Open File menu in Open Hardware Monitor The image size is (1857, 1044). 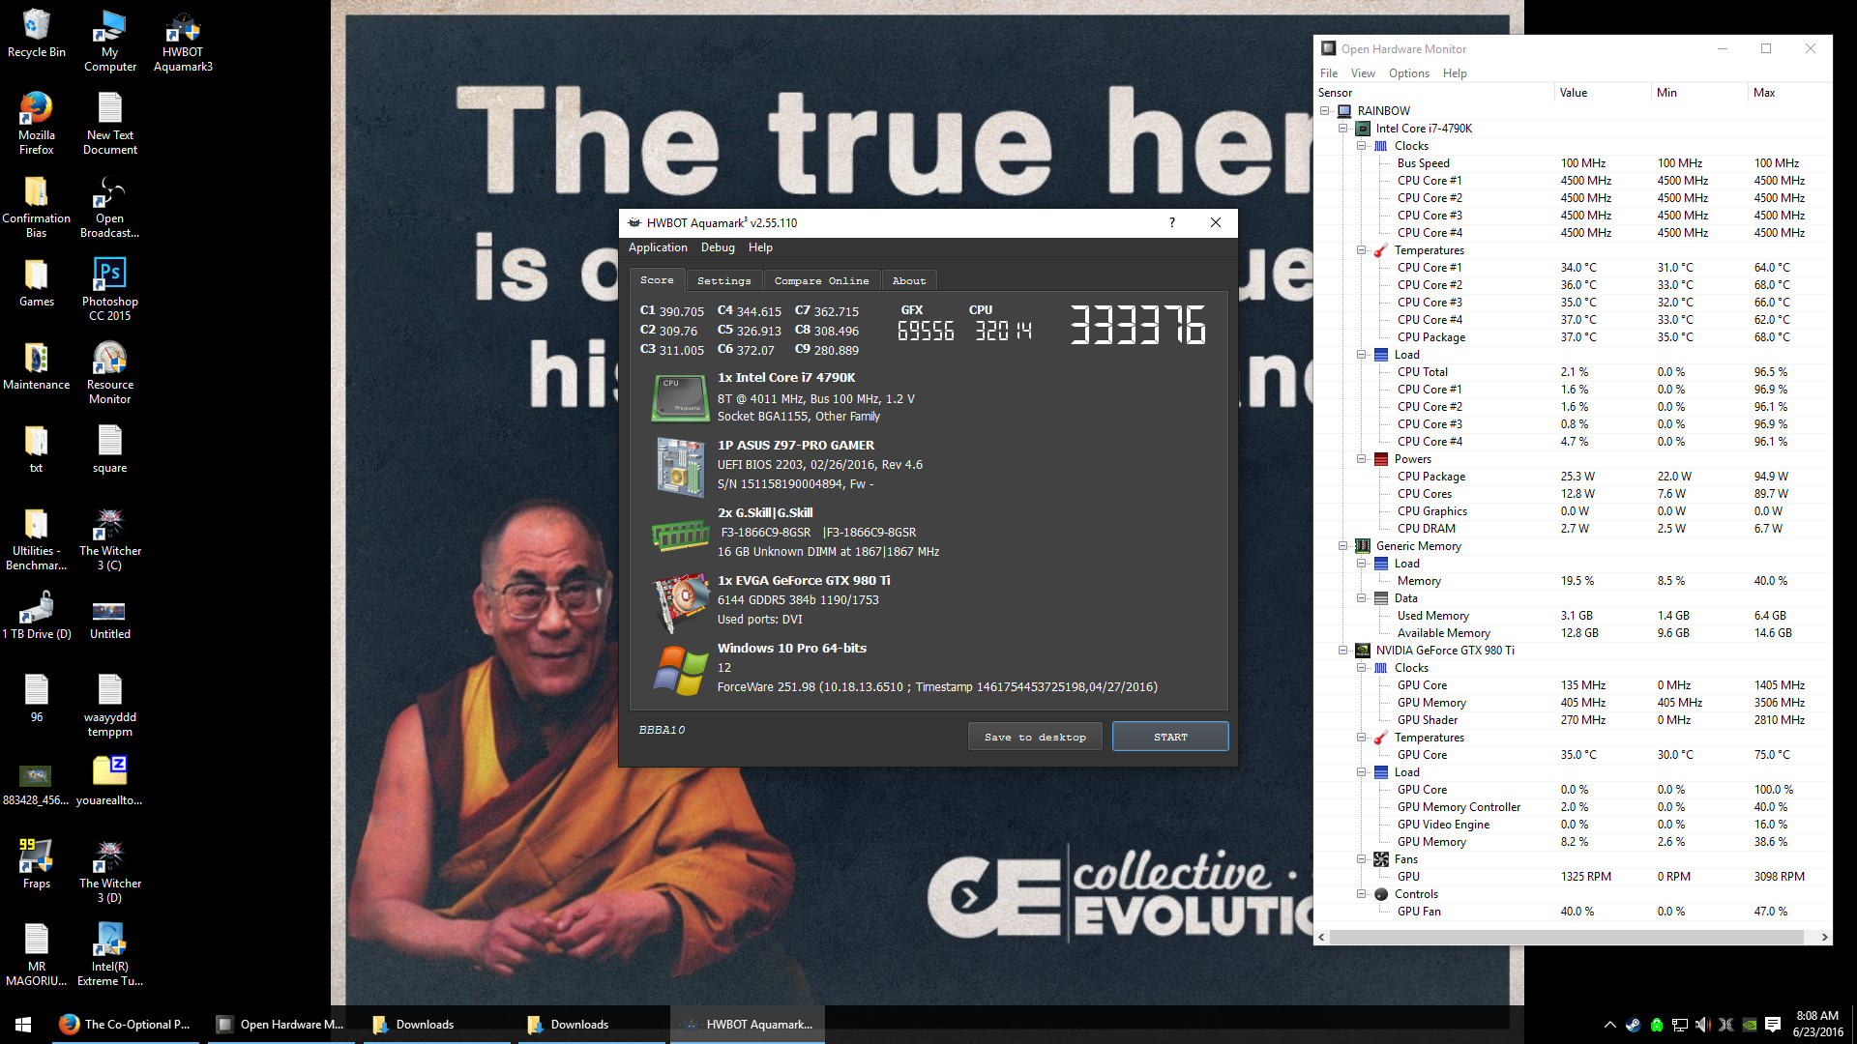tap(1329, 73)
